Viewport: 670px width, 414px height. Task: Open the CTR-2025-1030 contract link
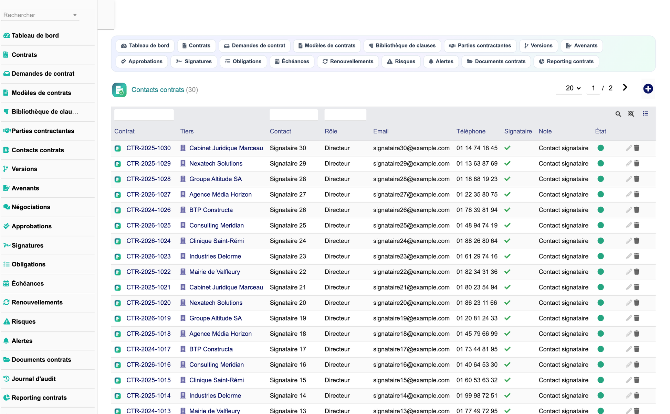pos(148,148)
